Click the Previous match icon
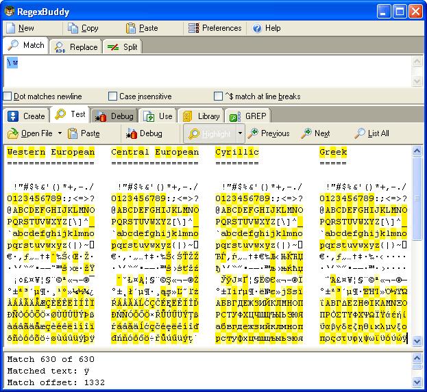Image resolution: width=427 pixels, height=392 pixels. pyautogui.click(x=253, y=133)
